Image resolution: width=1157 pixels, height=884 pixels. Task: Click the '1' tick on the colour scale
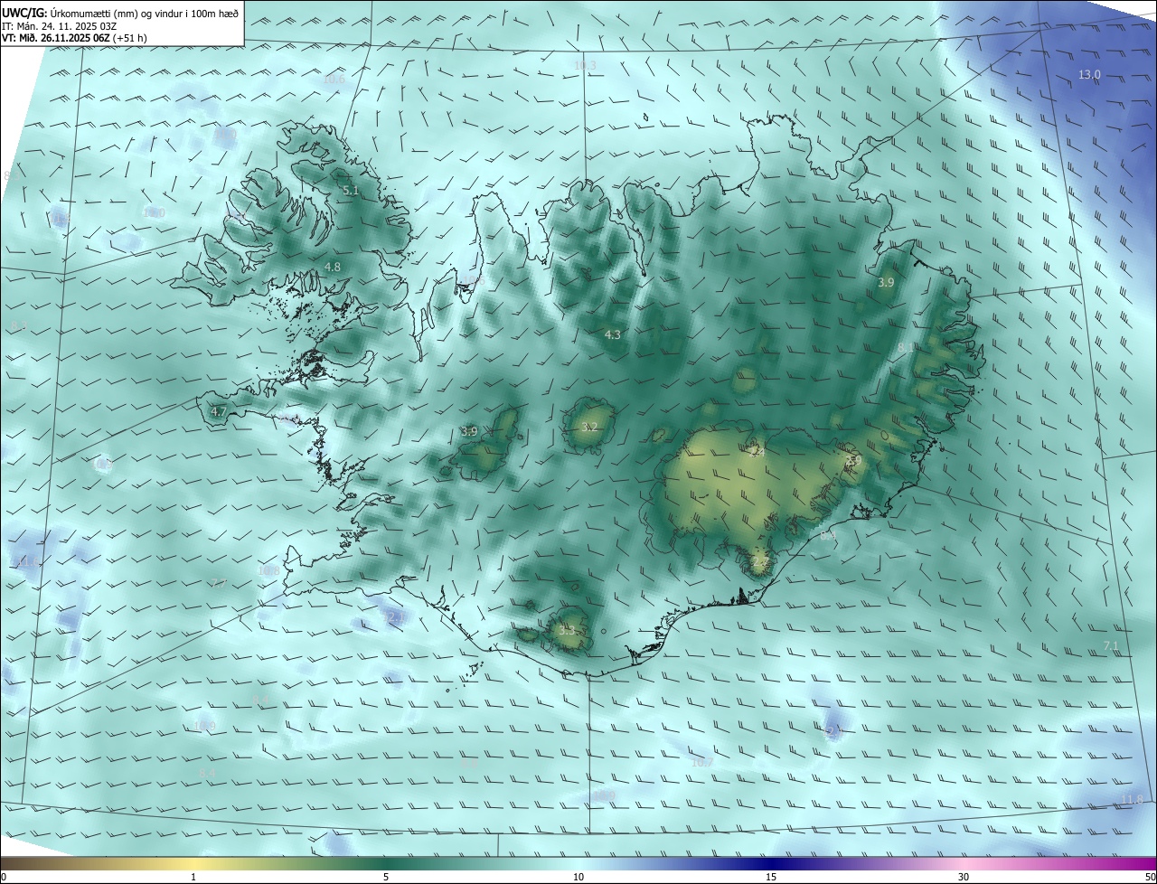point(193,877)
